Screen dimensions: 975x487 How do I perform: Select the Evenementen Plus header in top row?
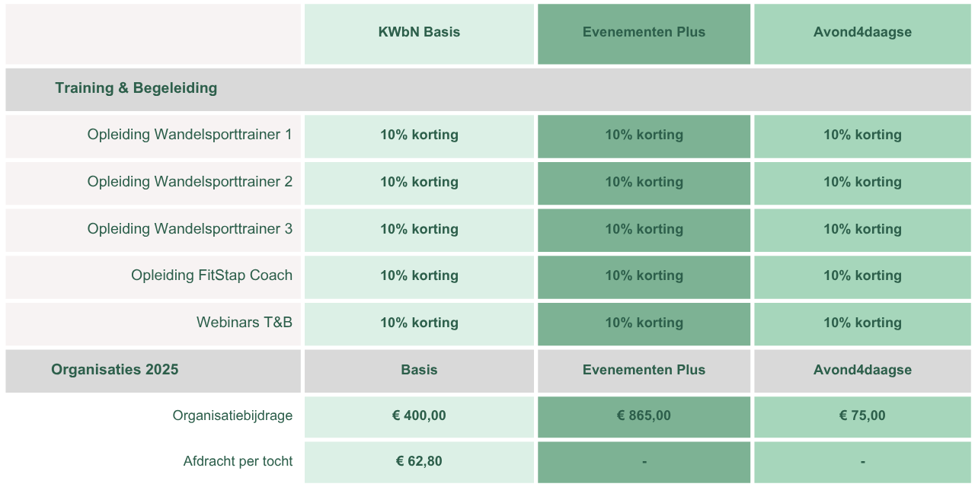pyautogui.click(x=644, y=33)
